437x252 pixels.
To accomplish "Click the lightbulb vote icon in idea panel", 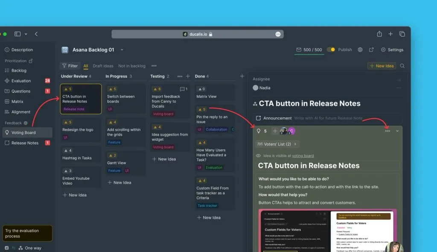I will coord(258,131).
